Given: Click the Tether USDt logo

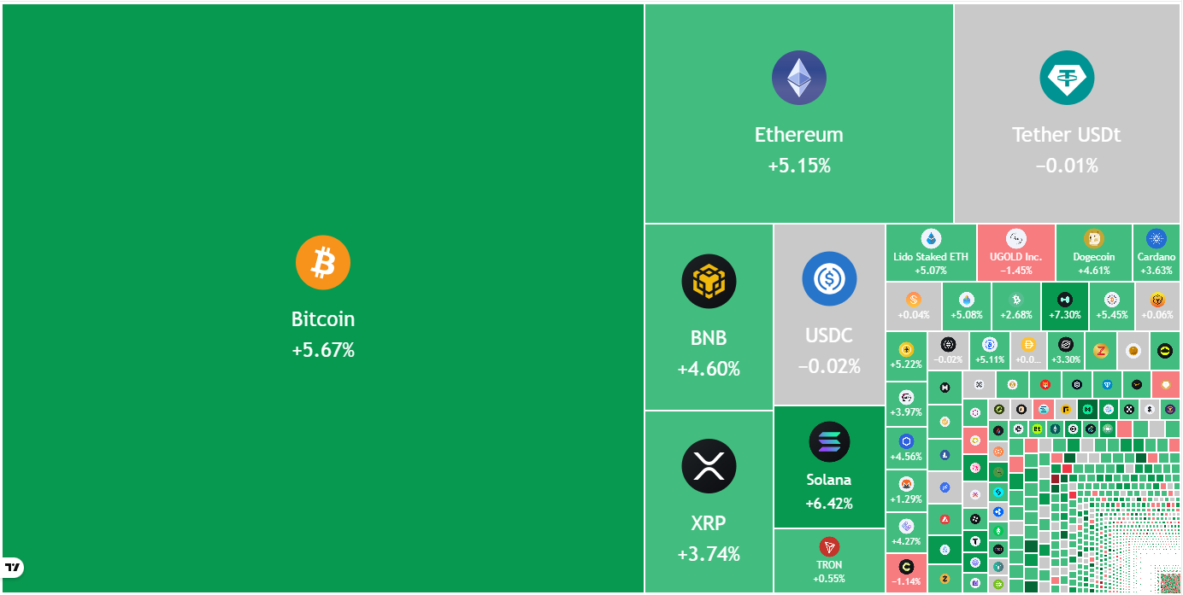Looking at the screenshot, I should click(x=1066, y=79).
